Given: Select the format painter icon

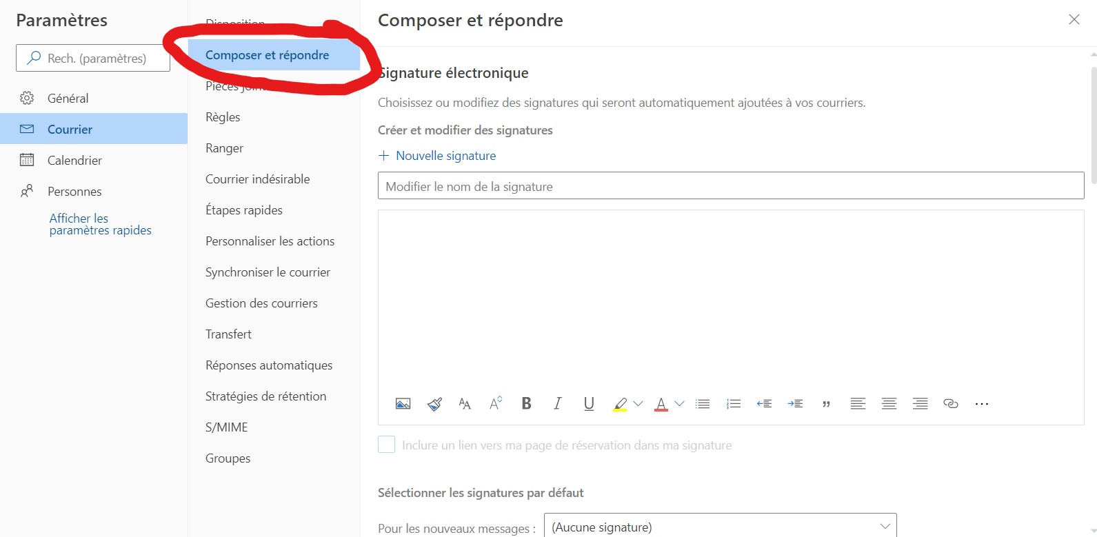Looking at the screenshot, I should [434, 404].
